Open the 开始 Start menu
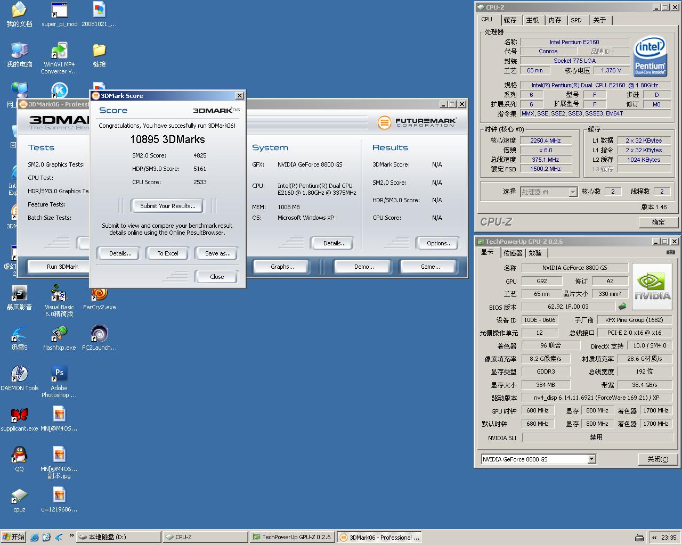 coord(13,537)
